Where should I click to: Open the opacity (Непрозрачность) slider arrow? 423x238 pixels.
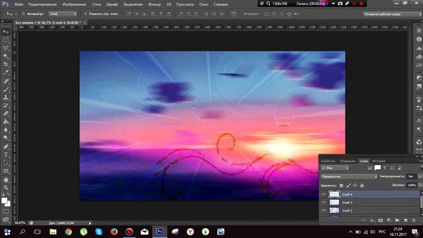(x=420, y=177)
